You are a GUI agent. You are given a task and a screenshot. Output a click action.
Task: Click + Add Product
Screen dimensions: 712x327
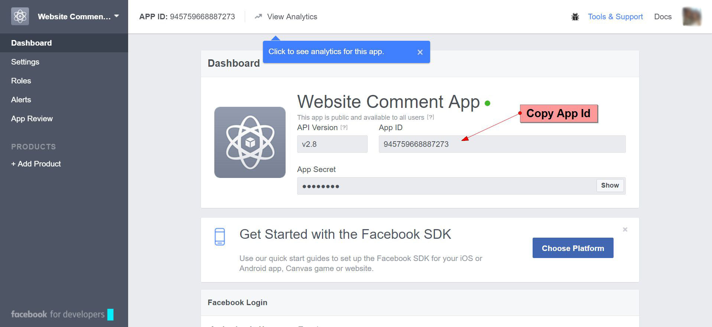point(36,164)
